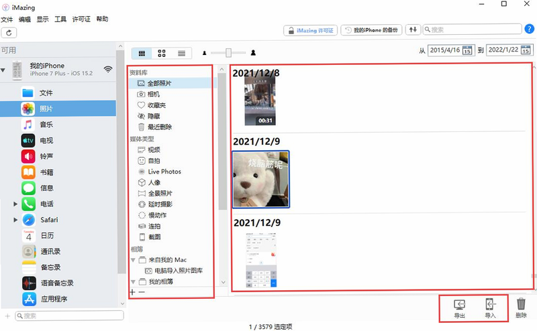Open the 显示 menu
Viewport: 537px width, 331px height.
(x=43, y=19)
